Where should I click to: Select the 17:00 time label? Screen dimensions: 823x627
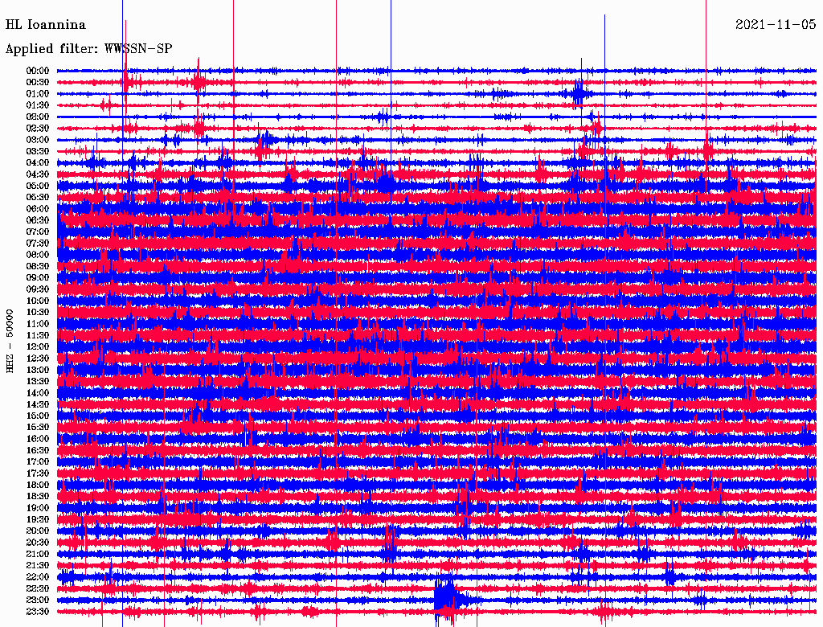(x=38, y=462)
